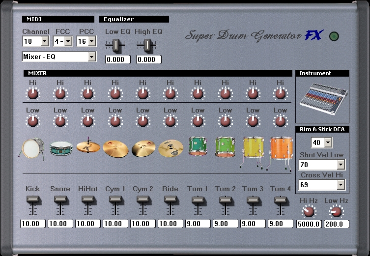Click the hi-hat cymbal icon
The height and width of the screenshot is (256, 370).
[x=88, y=145]
